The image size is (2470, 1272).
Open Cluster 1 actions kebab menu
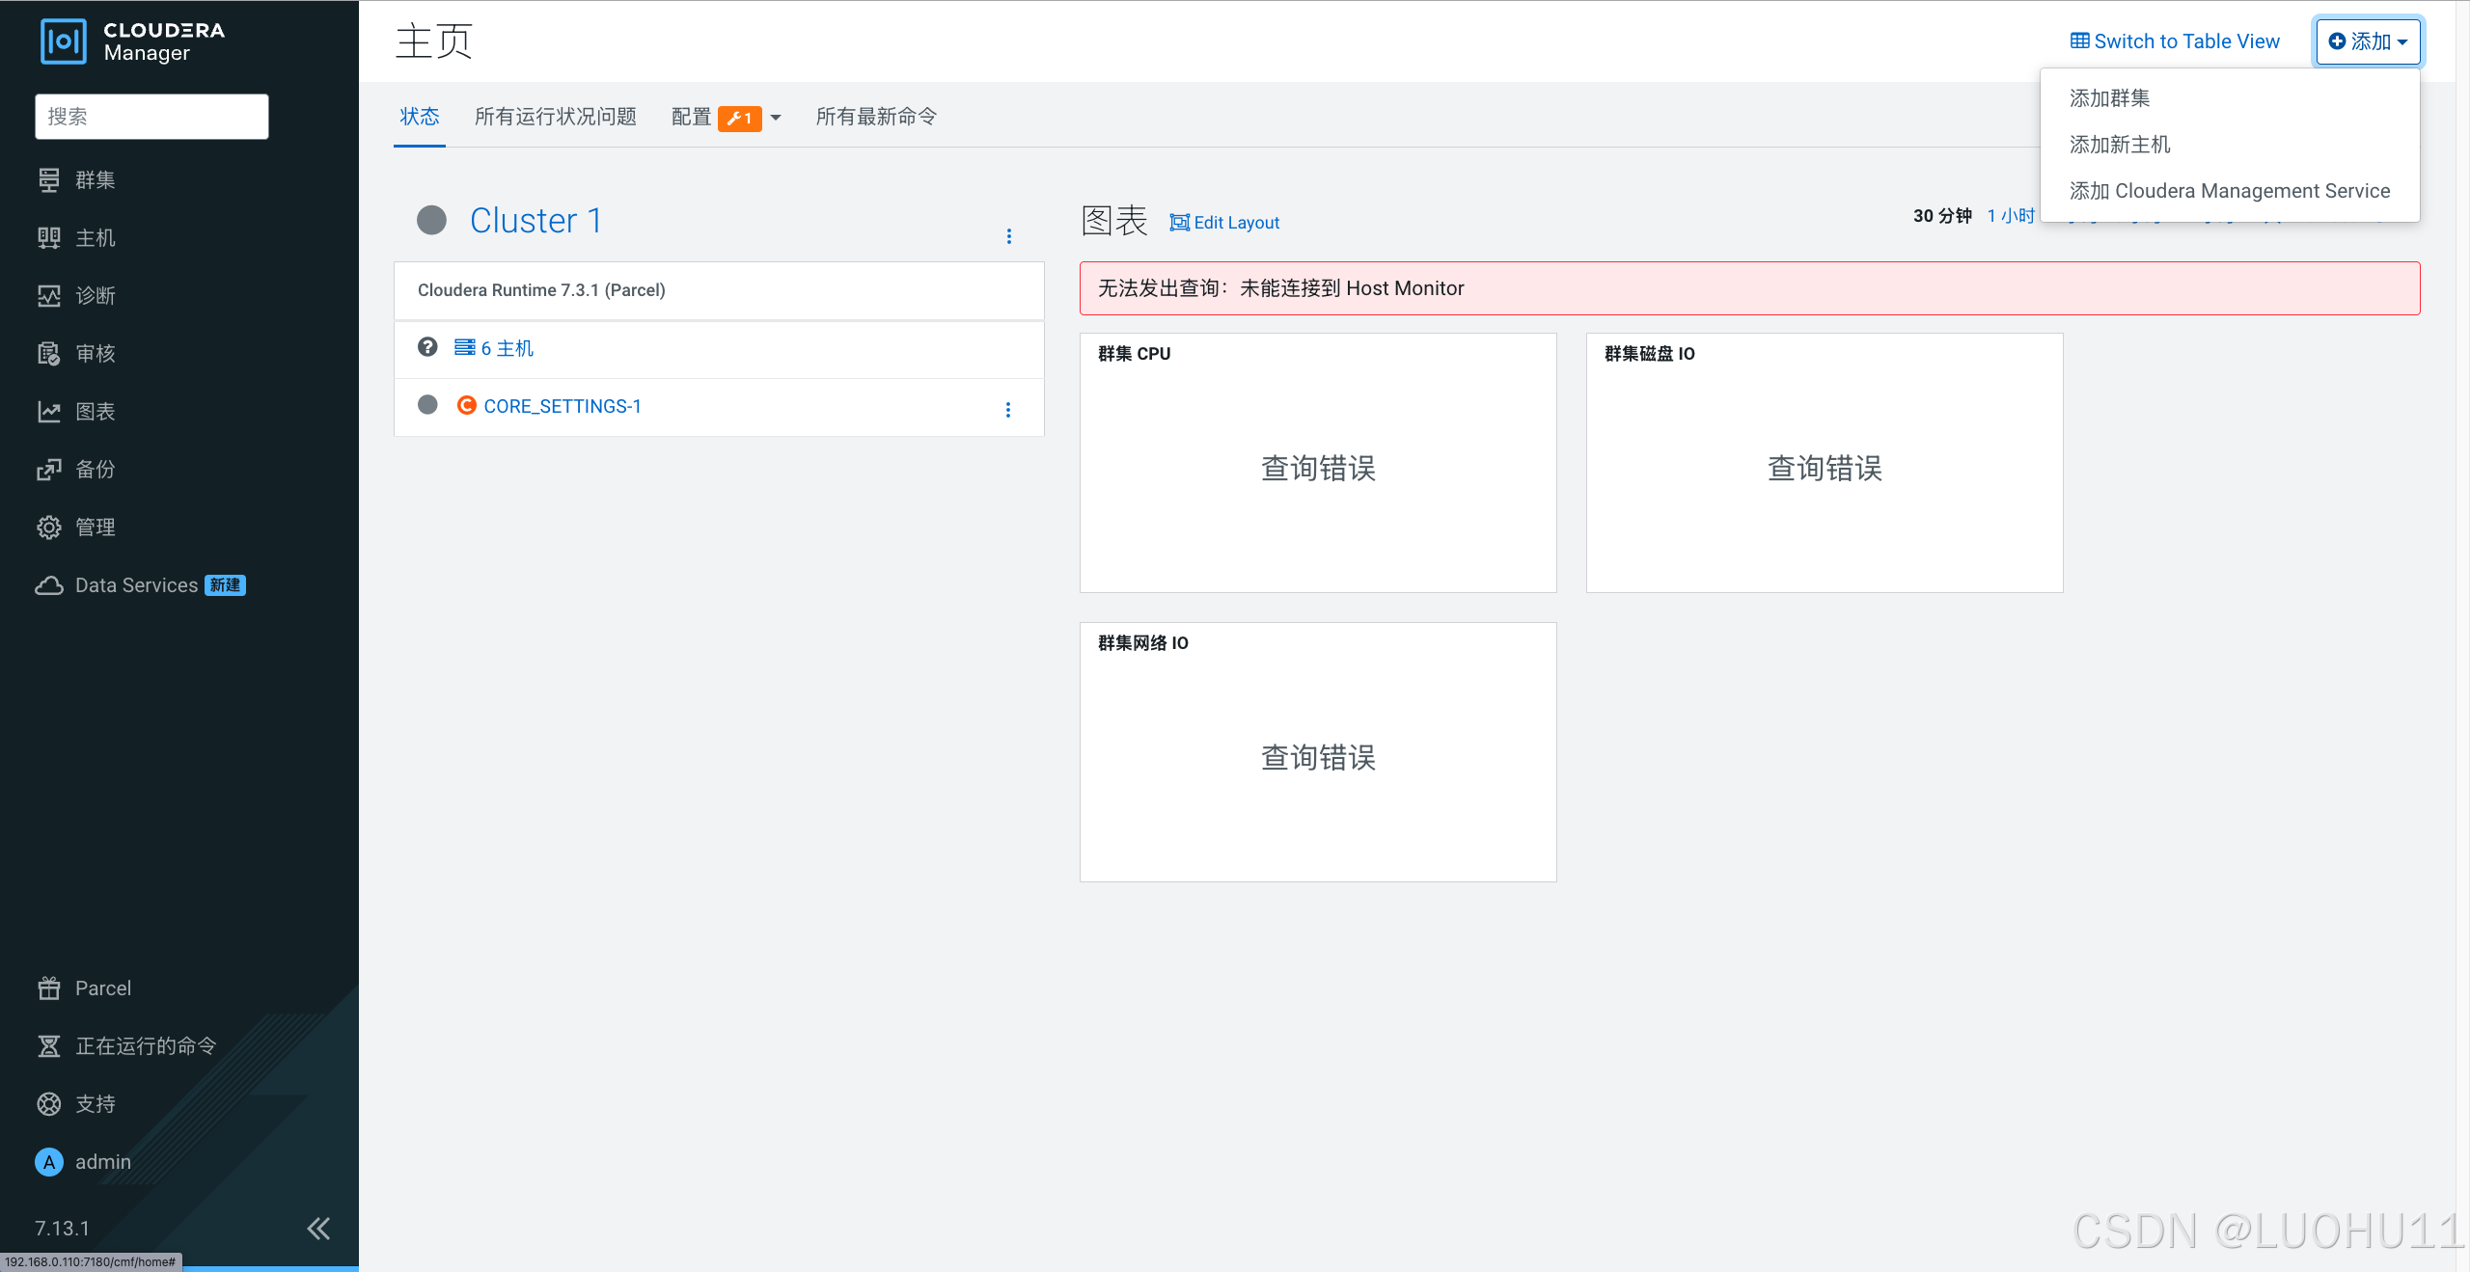[1009, 236]
